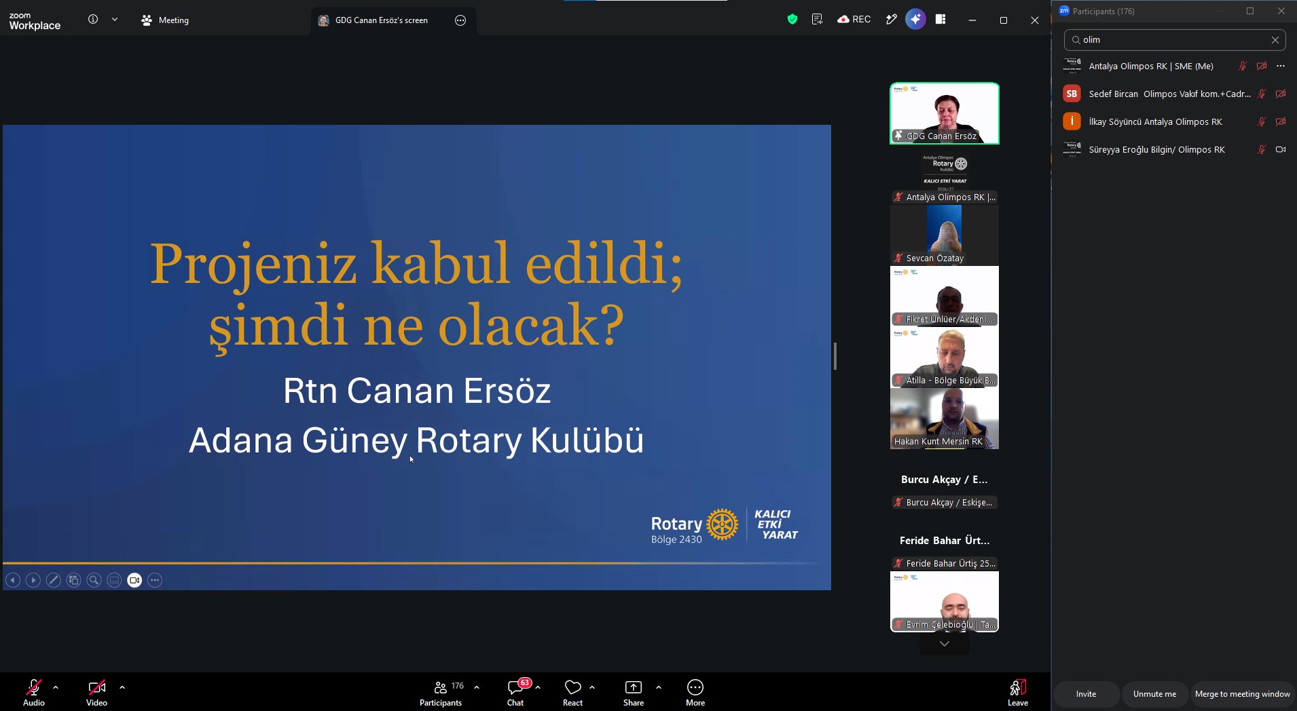1297x711 pixels.
Task: Expand the Participants options caret
Action: 477,687
